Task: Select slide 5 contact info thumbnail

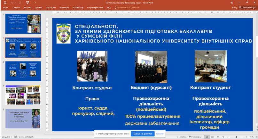Action: click(23, 119)
